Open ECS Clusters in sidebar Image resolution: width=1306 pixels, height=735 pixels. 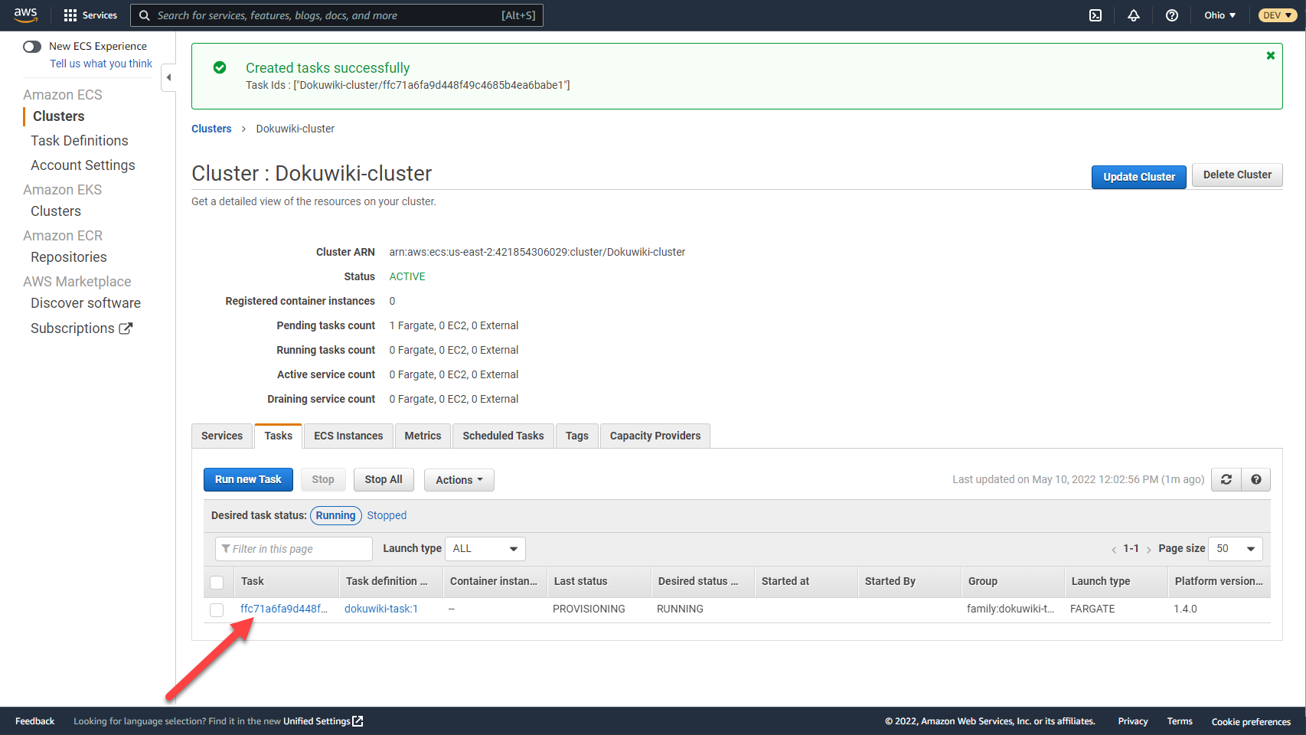click(59, 116)
